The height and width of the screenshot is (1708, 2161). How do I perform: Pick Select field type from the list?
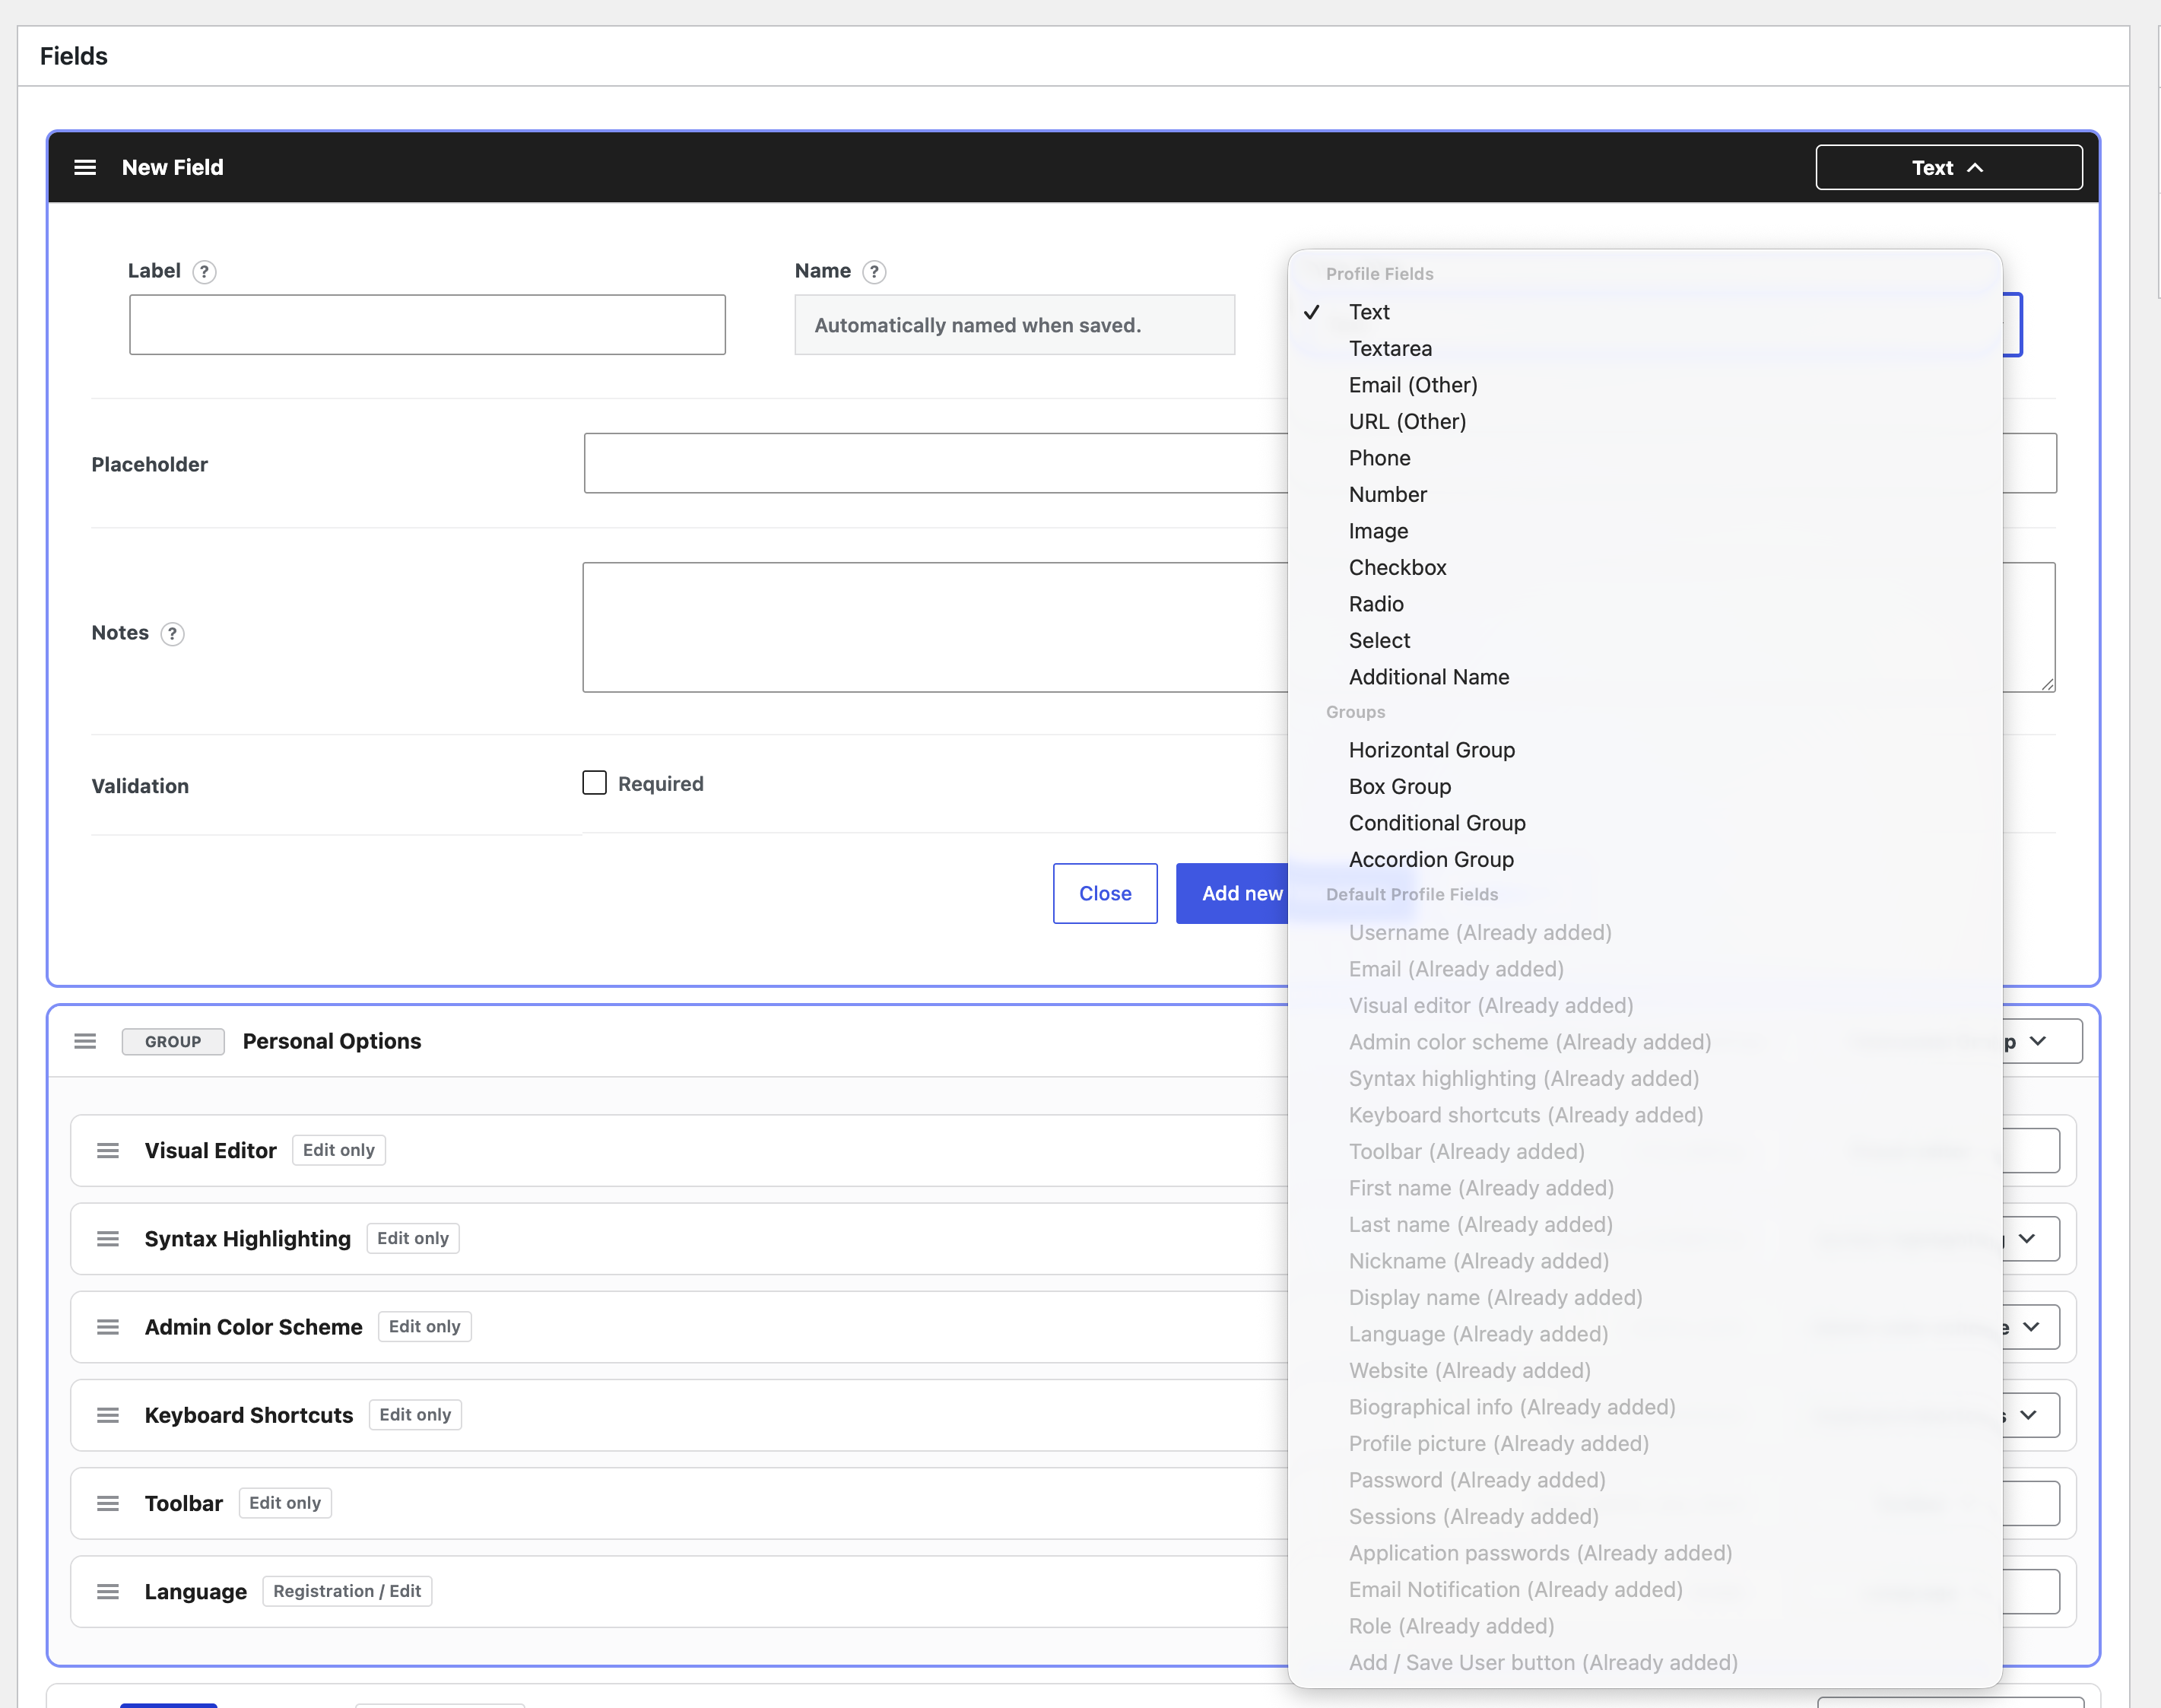[x=1645, y=640]
